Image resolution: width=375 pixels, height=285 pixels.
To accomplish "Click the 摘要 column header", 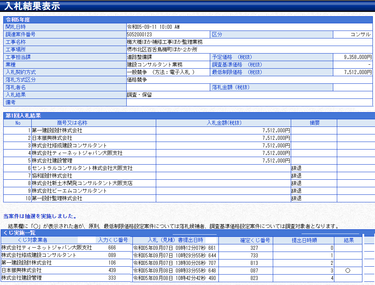I will (x=314, y=123).
